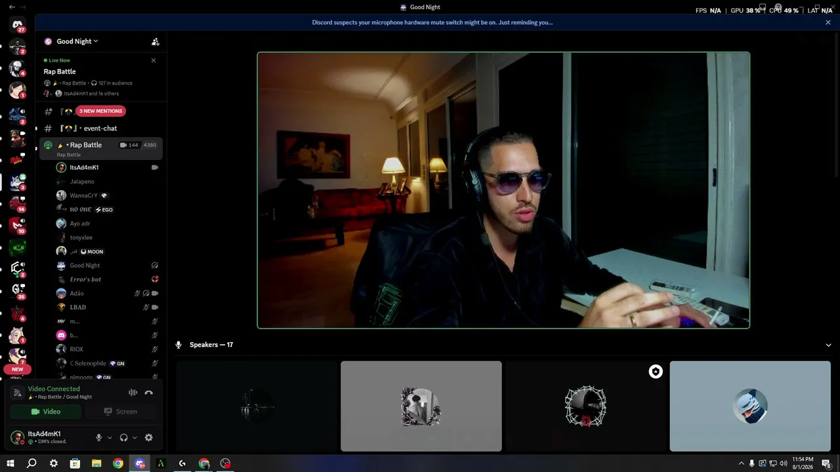
Task: Click the camera icon beside ItsAd4mK1
Action: click(155, 168)
